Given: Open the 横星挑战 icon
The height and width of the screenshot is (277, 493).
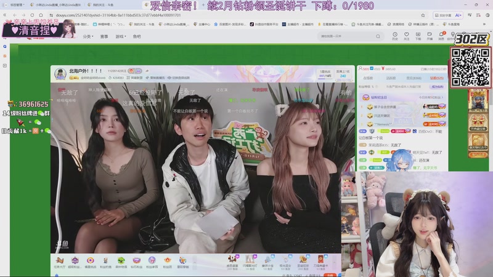Looking at the screenshot, I should tap(90, 262).
